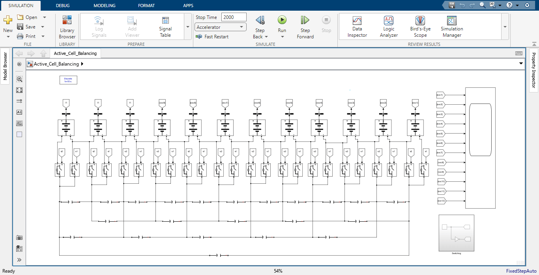Click the Zoom In canvas tool
Screen dimensions: 539x275
[x=19, y=79]
